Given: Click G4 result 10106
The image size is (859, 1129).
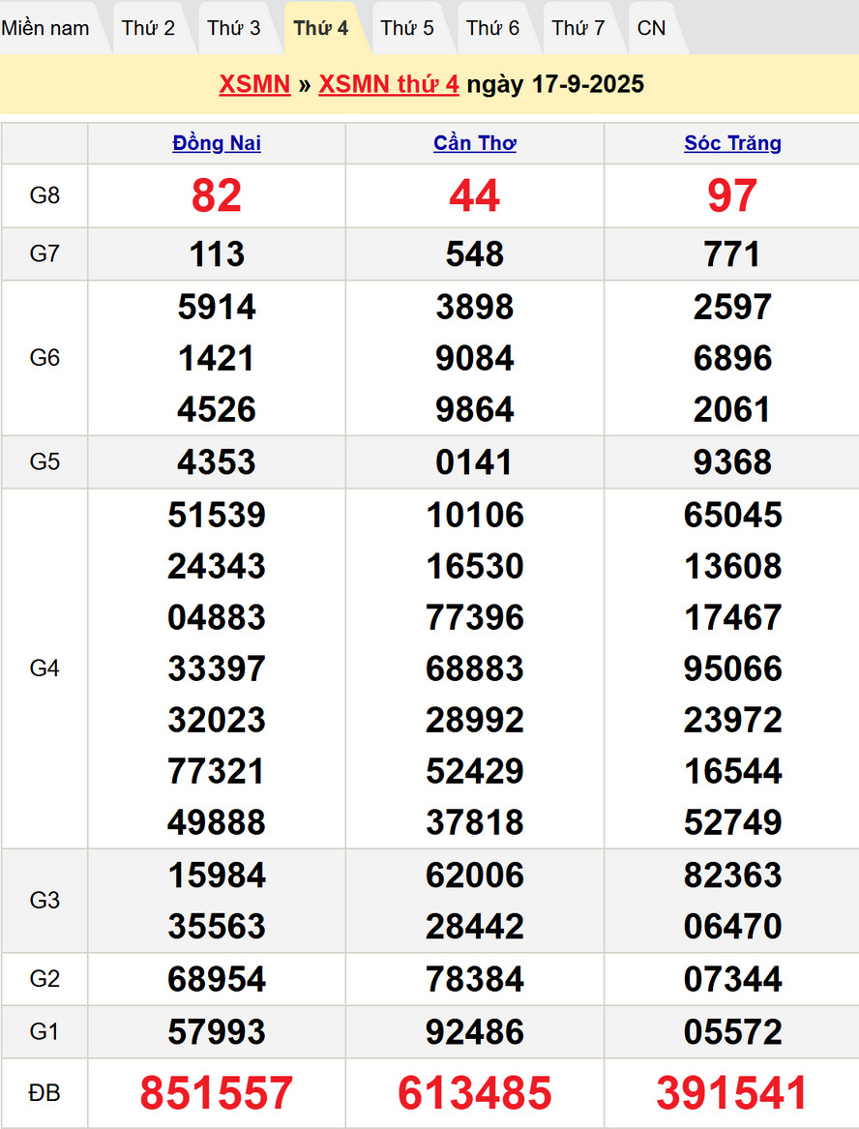Looking at the screenshot, I should pyautogui.click(x=475, y=515).
